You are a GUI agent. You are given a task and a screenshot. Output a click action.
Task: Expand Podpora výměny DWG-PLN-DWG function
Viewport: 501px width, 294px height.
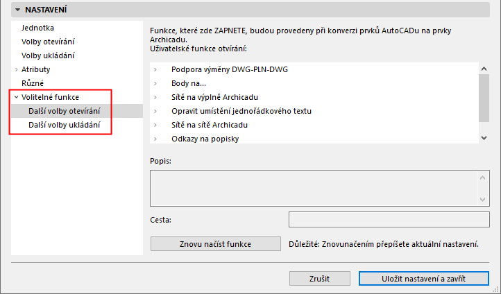point(156,70)
